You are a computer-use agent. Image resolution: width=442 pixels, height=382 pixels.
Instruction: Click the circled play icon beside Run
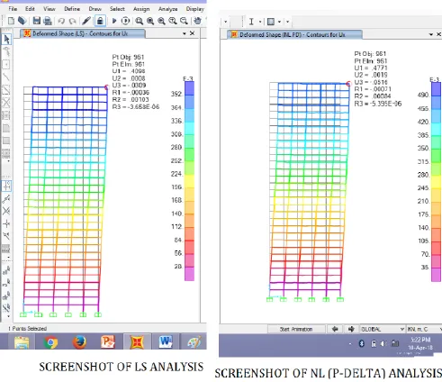pos(125,21)
